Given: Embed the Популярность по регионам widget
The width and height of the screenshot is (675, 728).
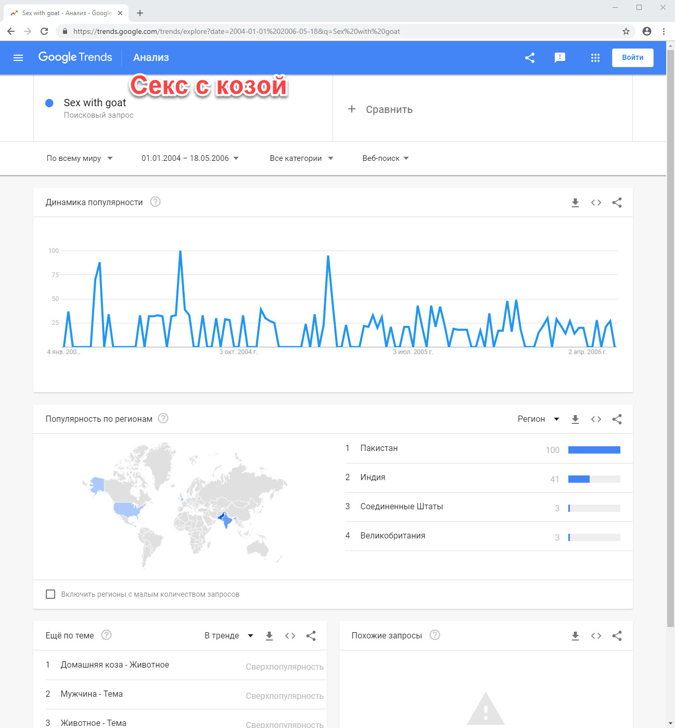Looking at the screenshot, I should [596, 419].
